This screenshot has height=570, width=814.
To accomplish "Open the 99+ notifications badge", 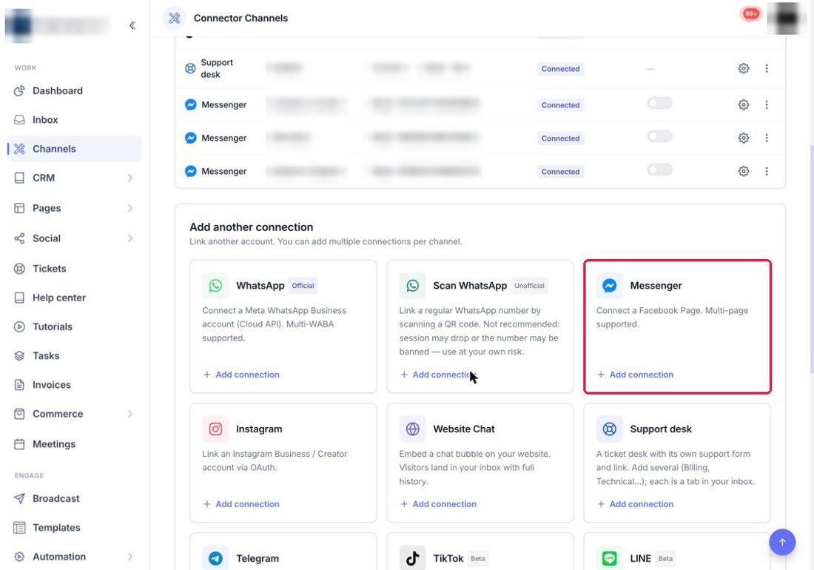I will click(750, 14).
